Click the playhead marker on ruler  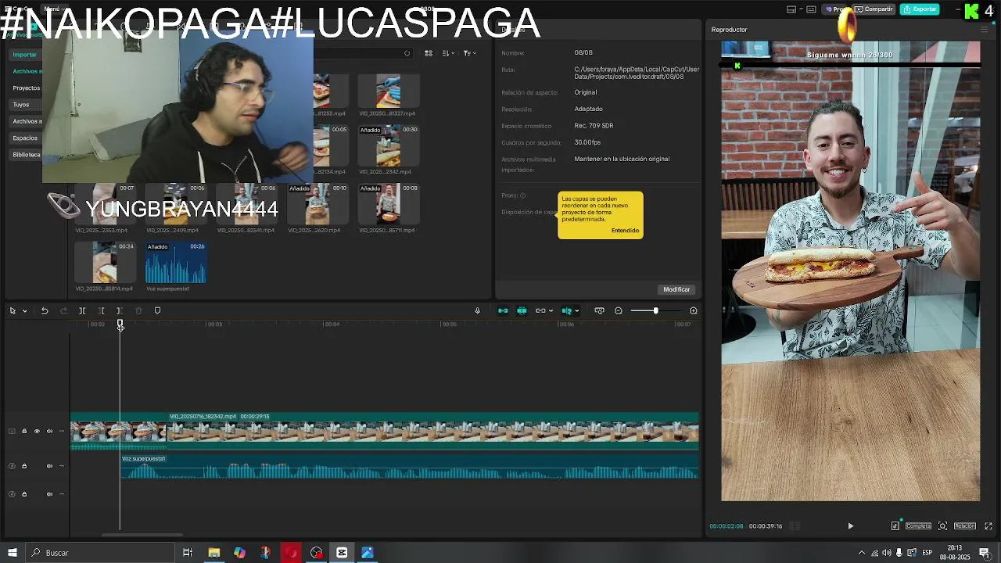click(x=120, y=324)
